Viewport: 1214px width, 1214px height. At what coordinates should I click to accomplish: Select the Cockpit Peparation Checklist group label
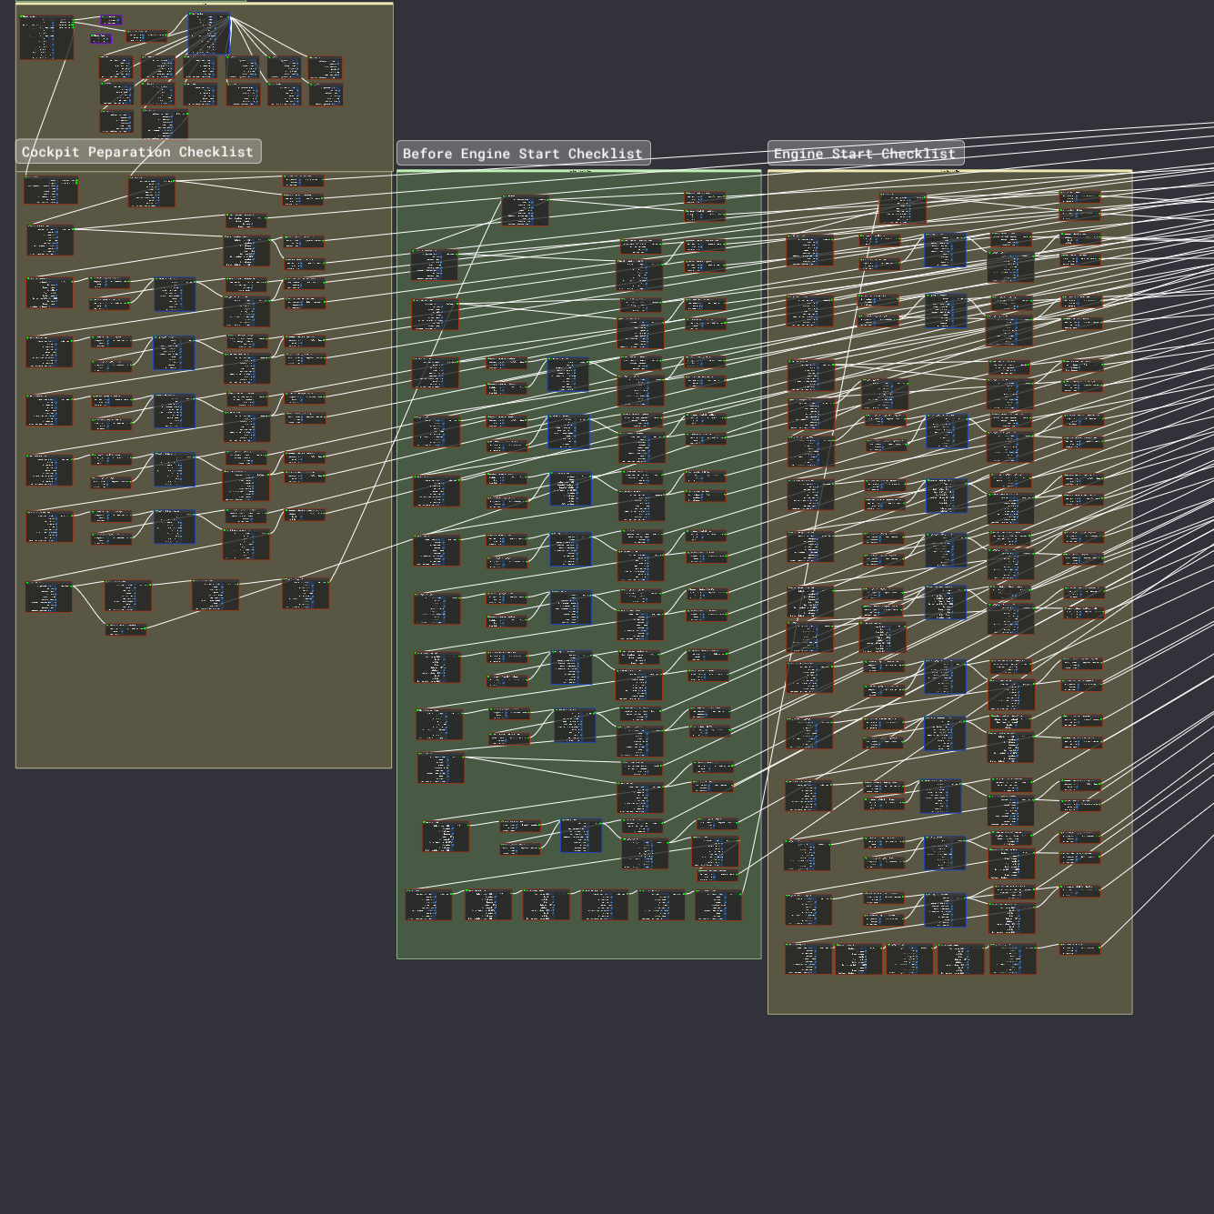138,152
